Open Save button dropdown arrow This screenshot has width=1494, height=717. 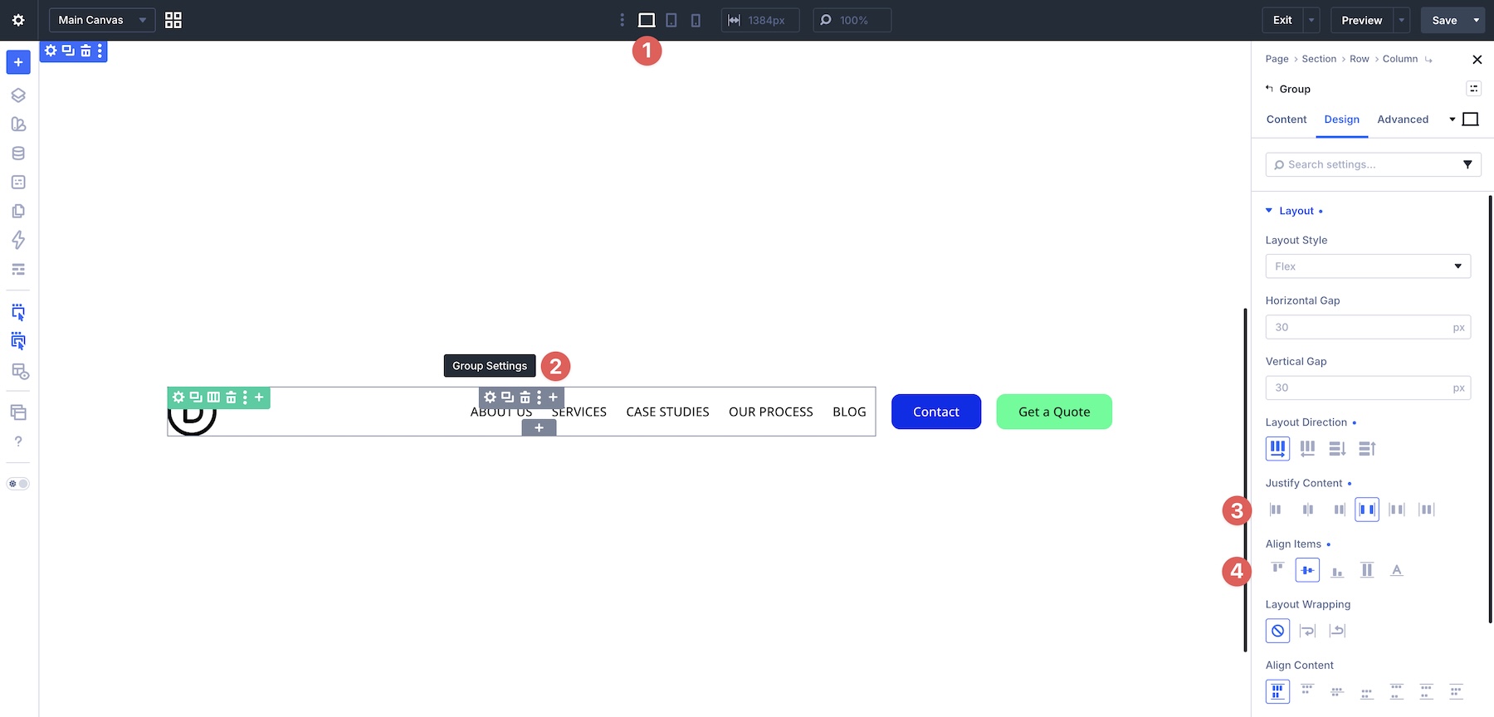(x=1477, y=20)
